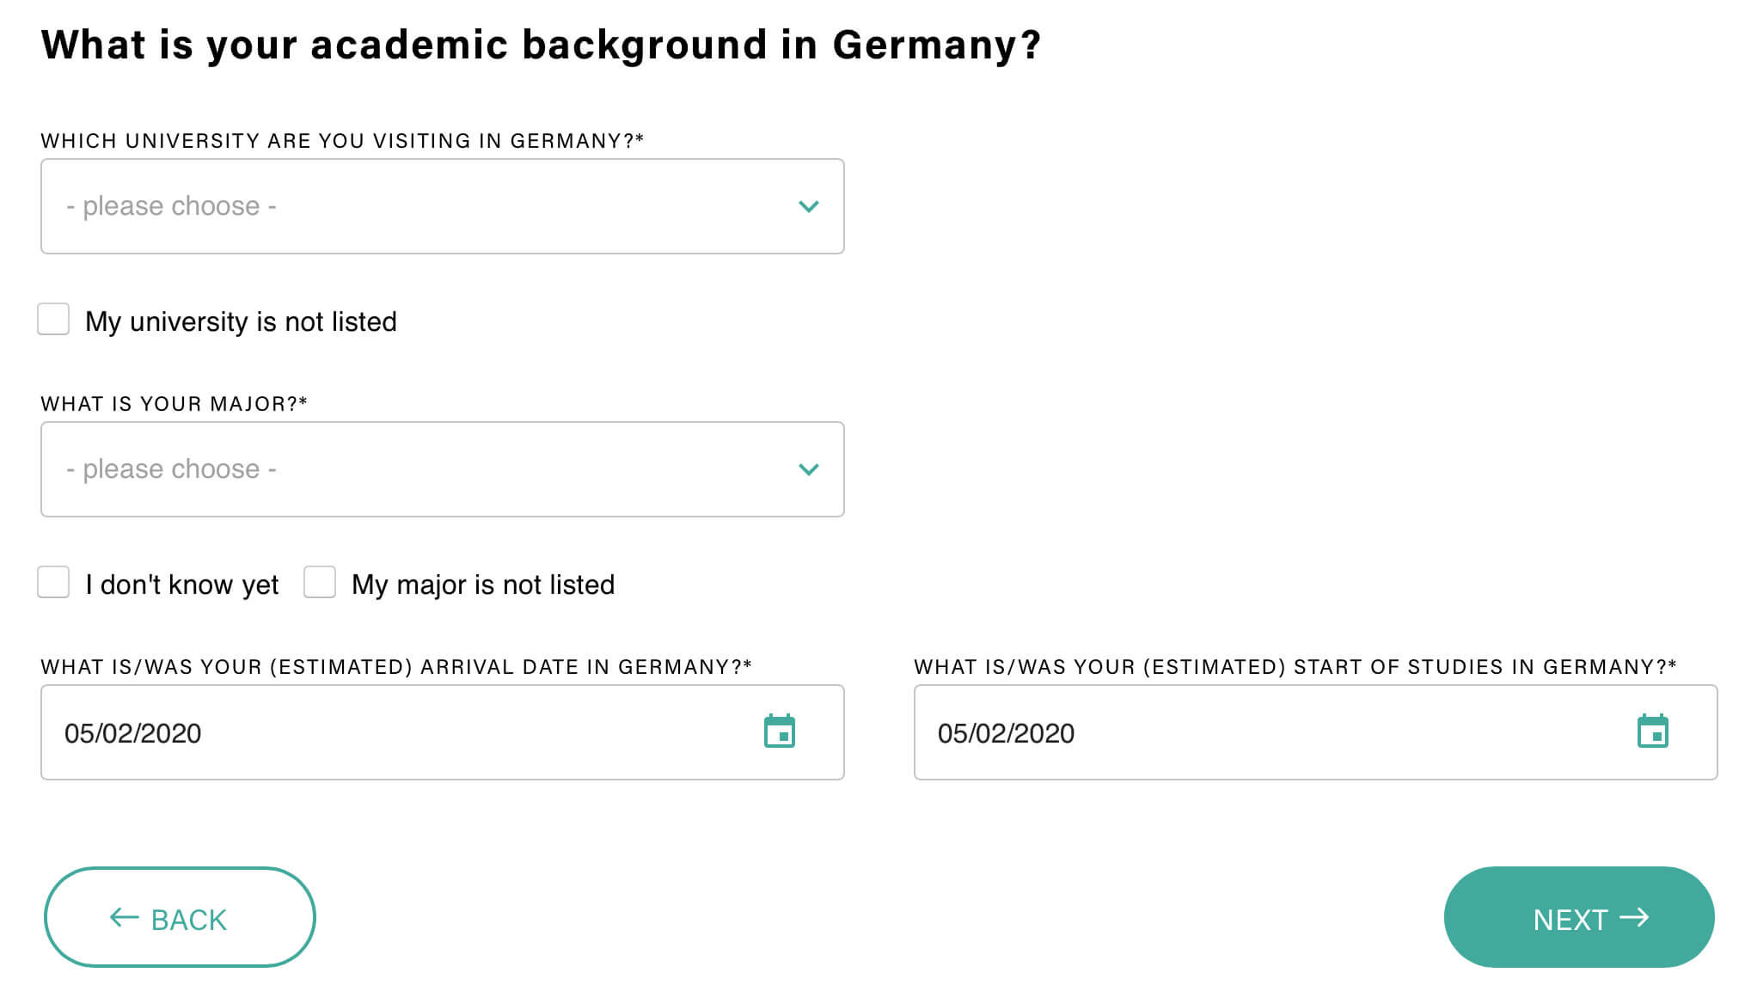Screen dimensions: 1739x985
Task: Click the start of studies calendar icon
Action: tap(1654, 732)
